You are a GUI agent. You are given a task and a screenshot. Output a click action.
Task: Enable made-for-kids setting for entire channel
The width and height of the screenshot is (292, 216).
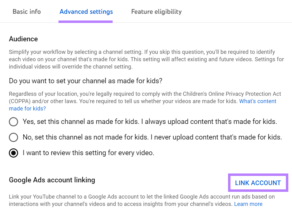pos(13,121)
